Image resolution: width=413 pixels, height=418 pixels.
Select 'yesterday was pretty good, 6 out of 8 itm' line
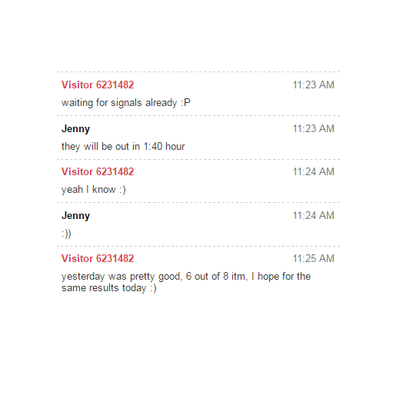tap(153, 277)
